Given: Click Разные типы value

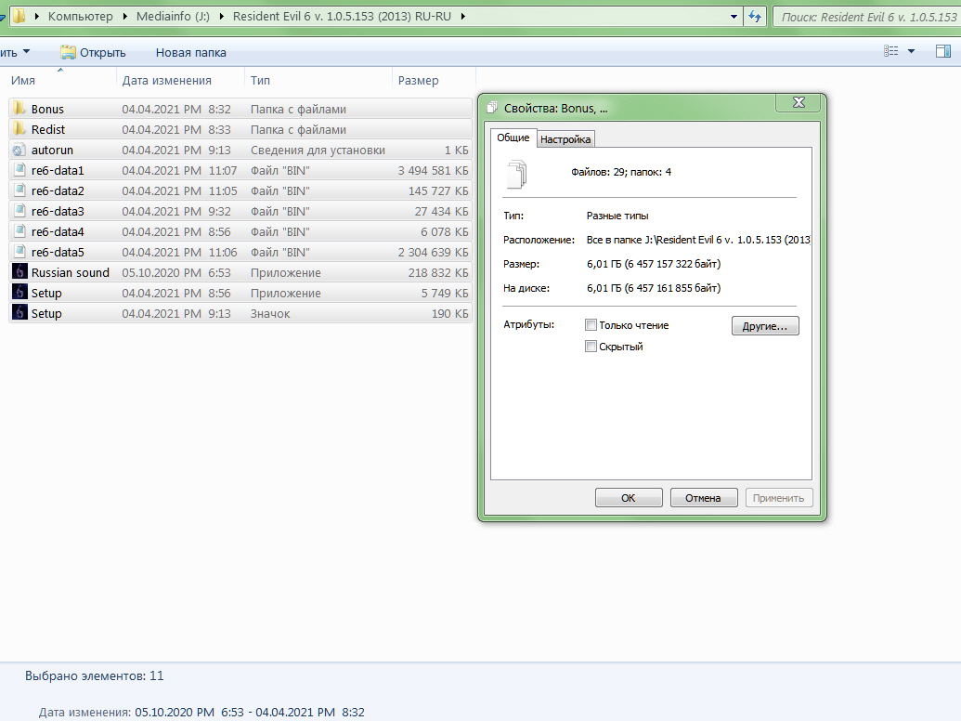Looking at the screenshot, I should tap(617, 216).
